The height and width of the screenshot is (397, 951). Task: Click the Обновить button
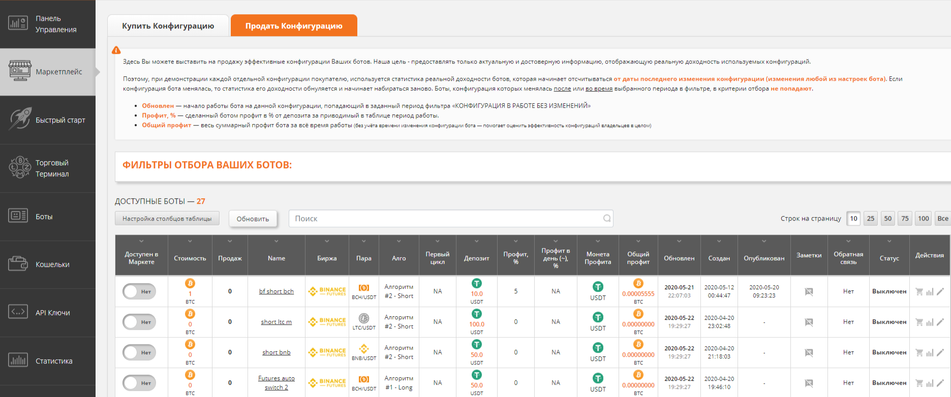coord(253,219)
